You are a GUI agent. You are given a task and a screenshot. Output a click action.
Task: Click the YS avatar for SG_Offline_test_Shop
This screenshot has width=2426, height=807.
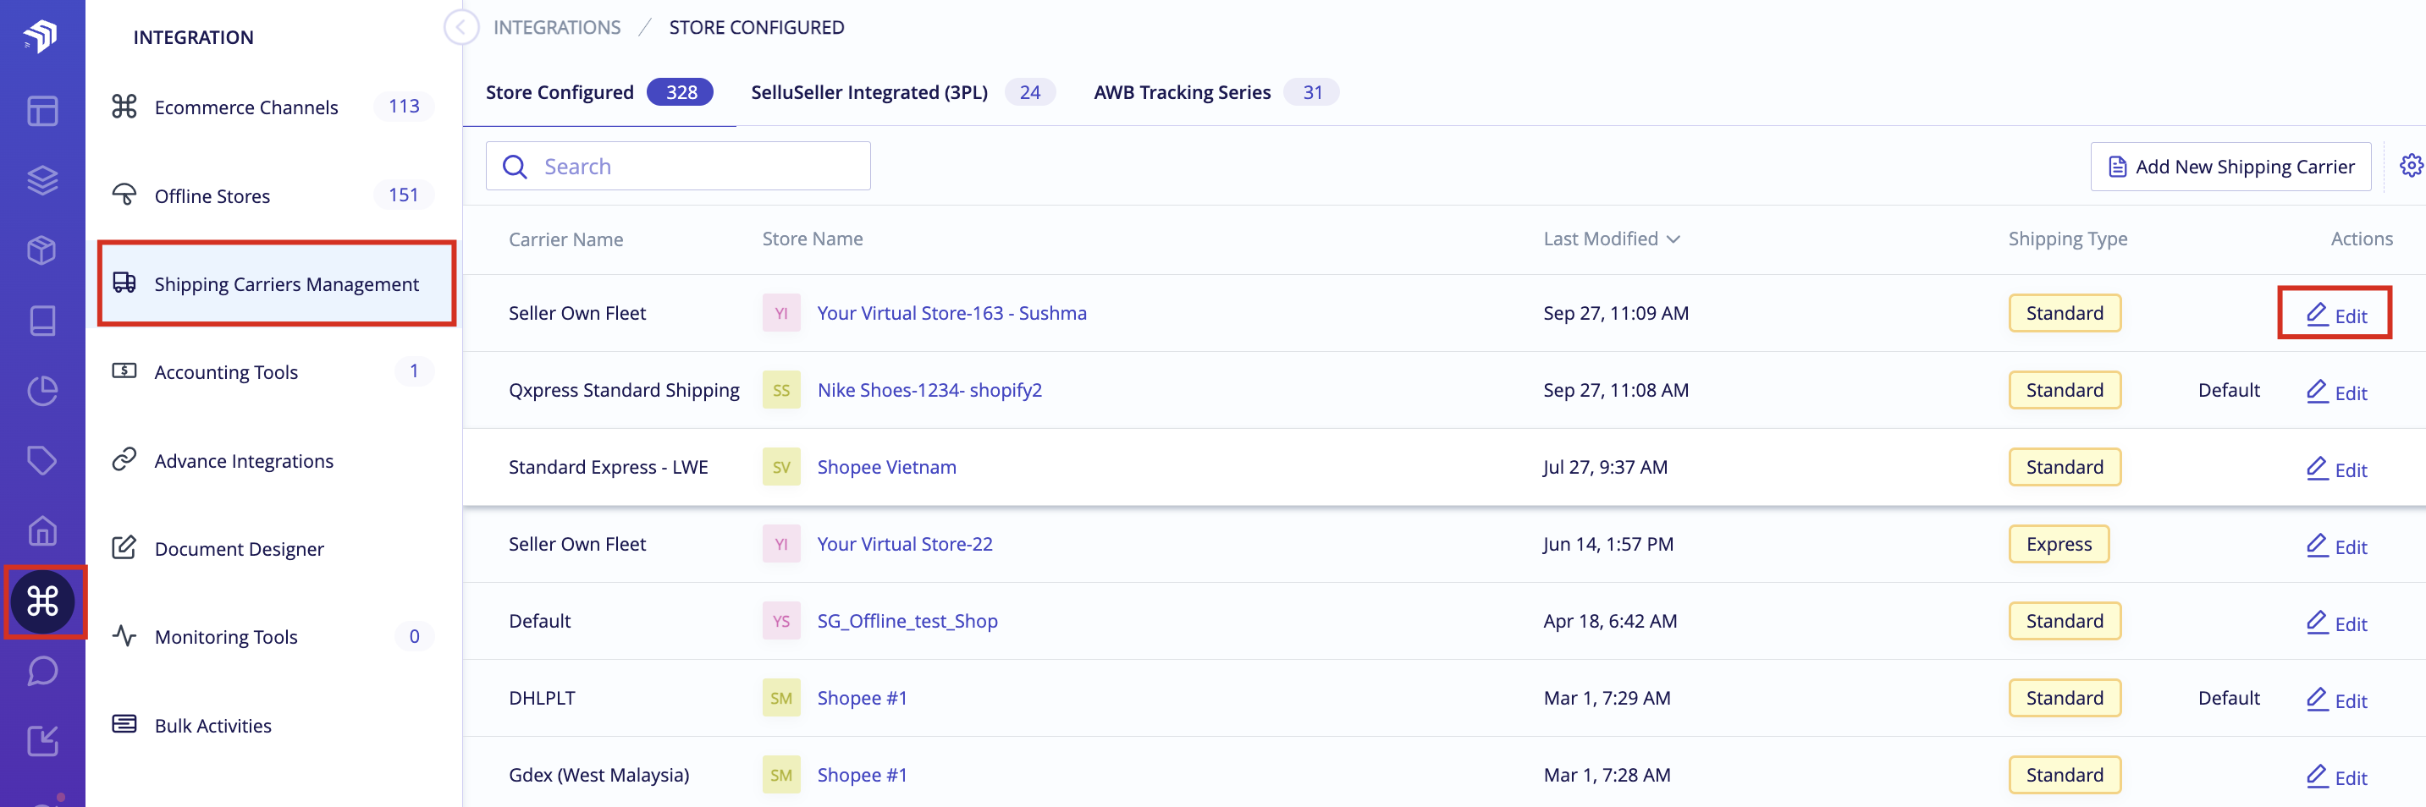780,622
